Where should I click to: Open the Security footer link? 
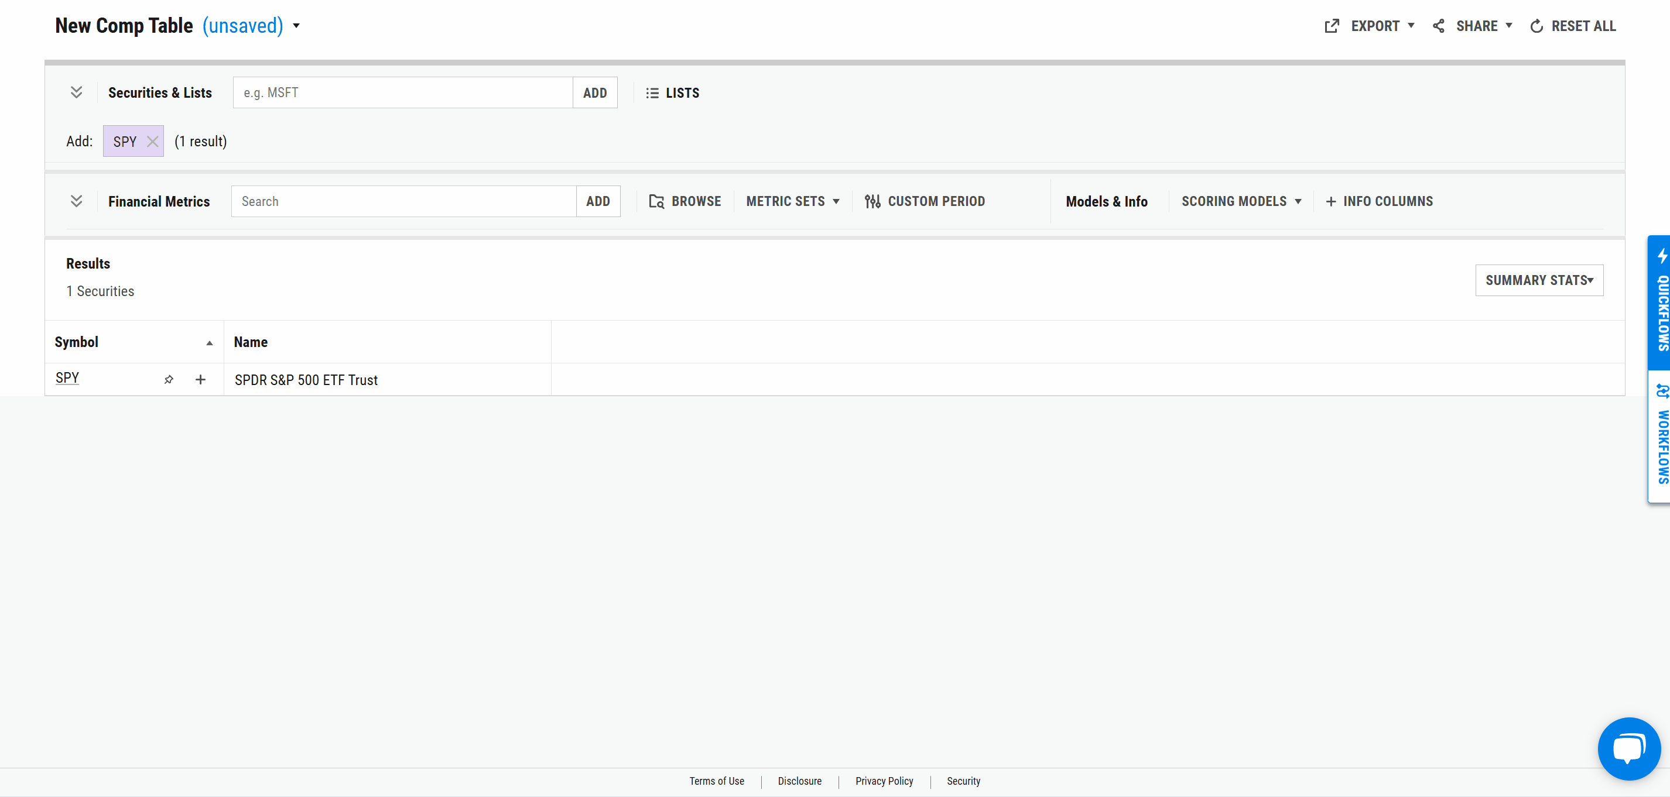(963, 781)
